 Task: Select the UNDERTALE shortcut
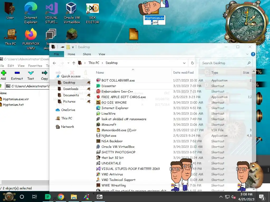pyautogui.click(x=111, y=163)
